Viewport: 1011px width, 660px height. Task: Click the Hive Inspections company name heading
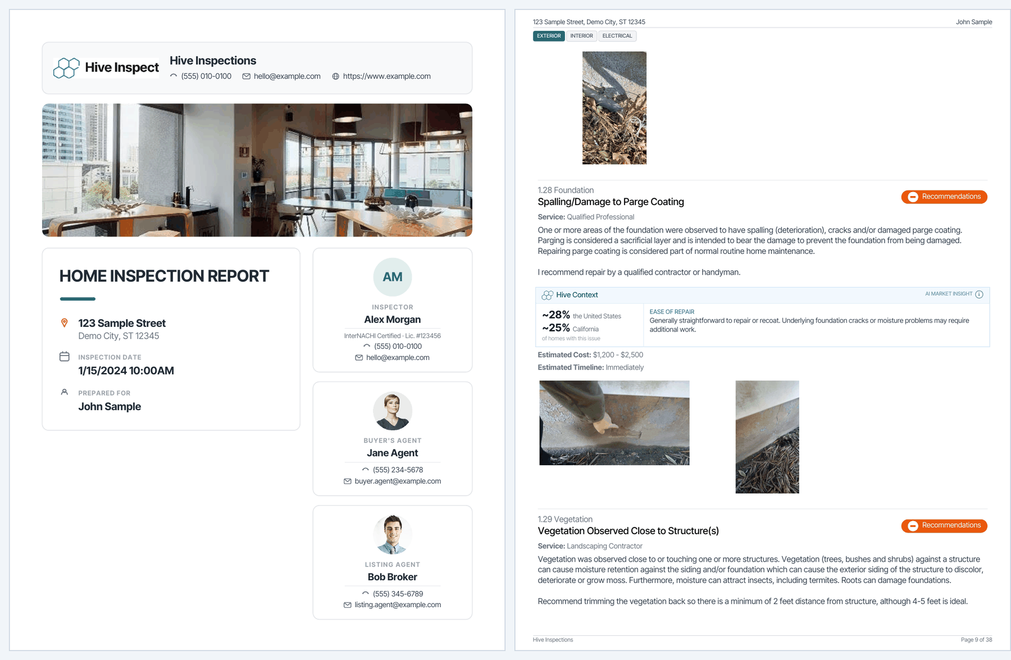pyautogui.click(x=213, y=61)
